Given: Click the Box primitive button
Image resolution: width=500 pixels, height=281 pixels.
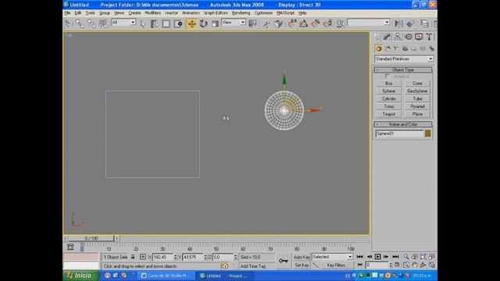Looking at the screenshot, I should point(389,84).
